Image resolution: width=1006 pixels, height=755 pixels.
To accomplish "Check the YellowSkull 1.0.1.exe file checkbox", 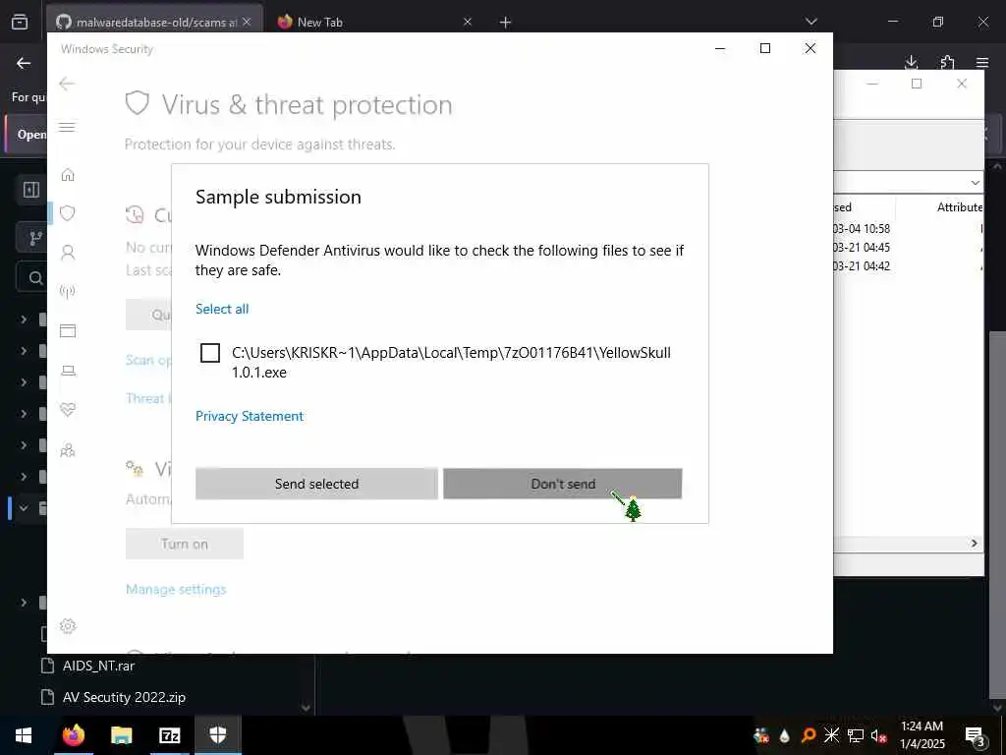I will tap(210, 353).
